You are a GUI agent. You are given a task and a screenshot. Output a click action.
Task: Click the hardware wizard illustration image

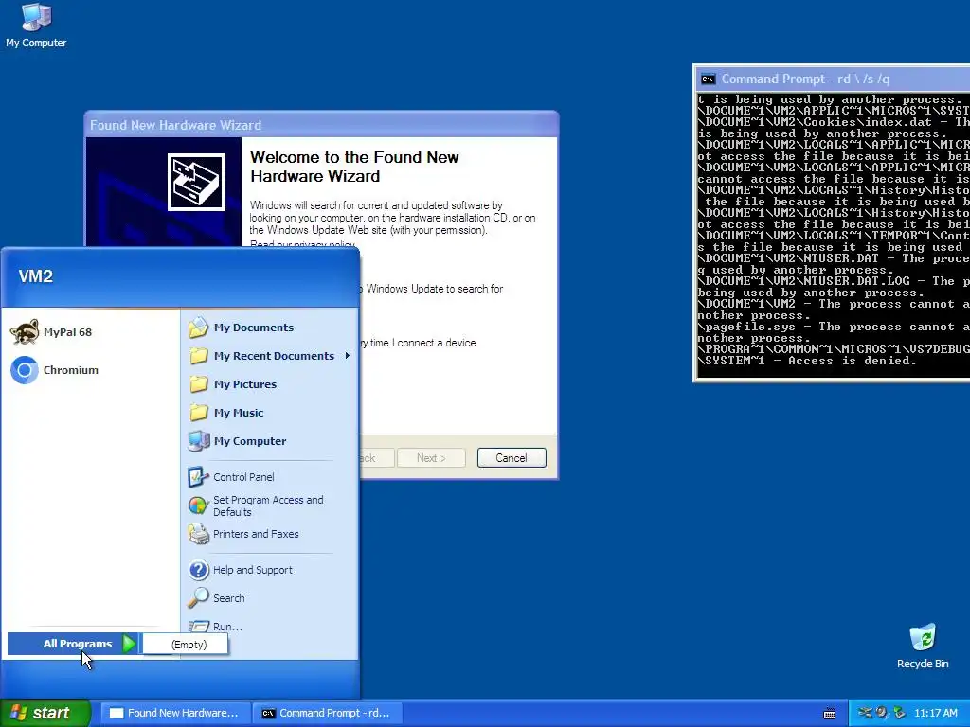click(x=196, y=183)
